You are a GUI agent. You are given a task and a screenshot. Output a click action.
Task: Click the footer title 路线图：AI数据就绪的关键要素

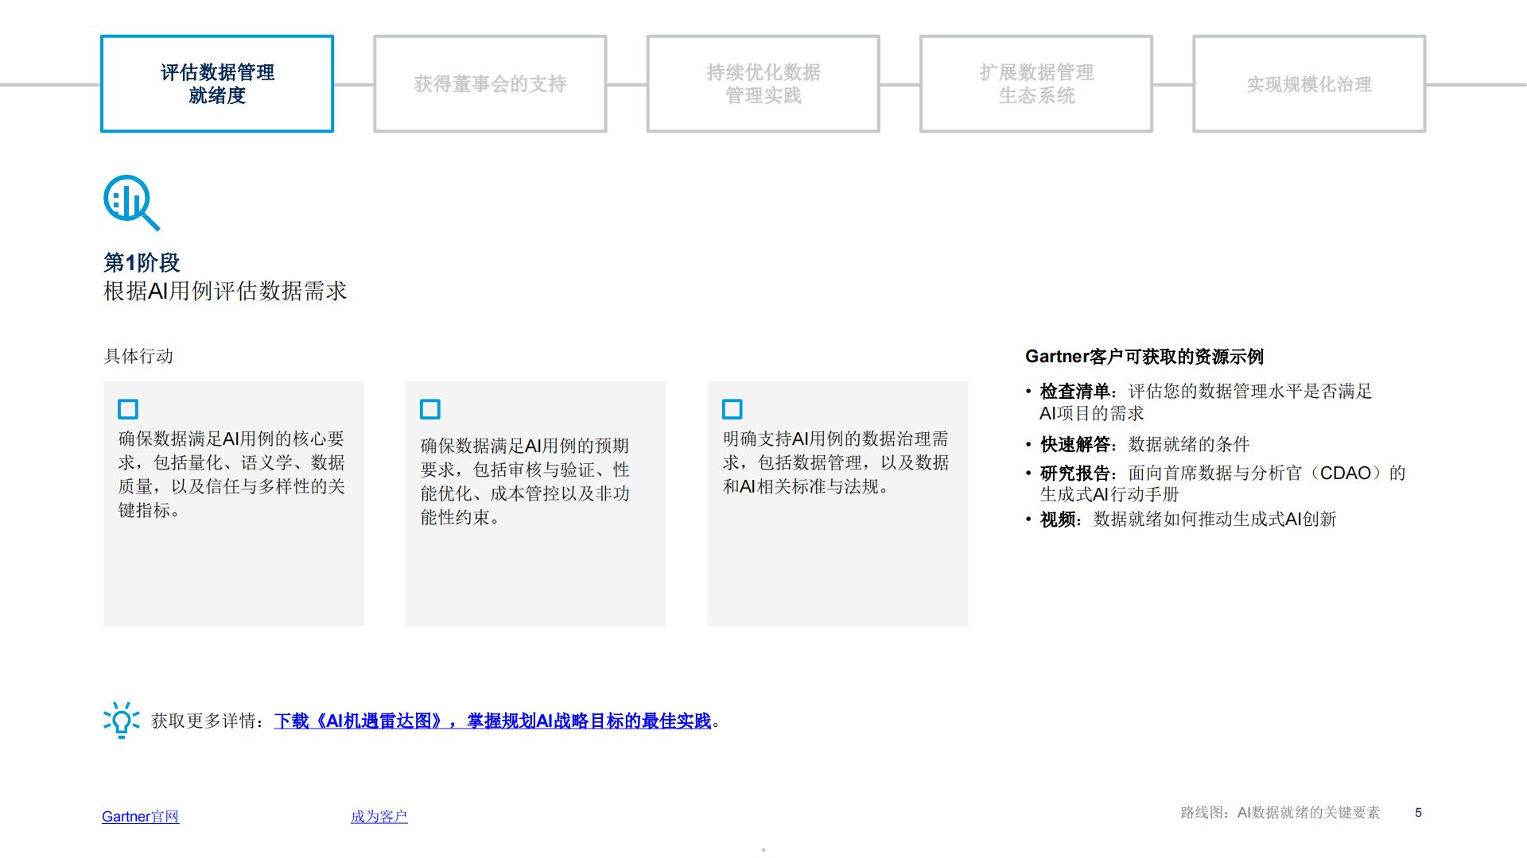tap(1280, 813)
